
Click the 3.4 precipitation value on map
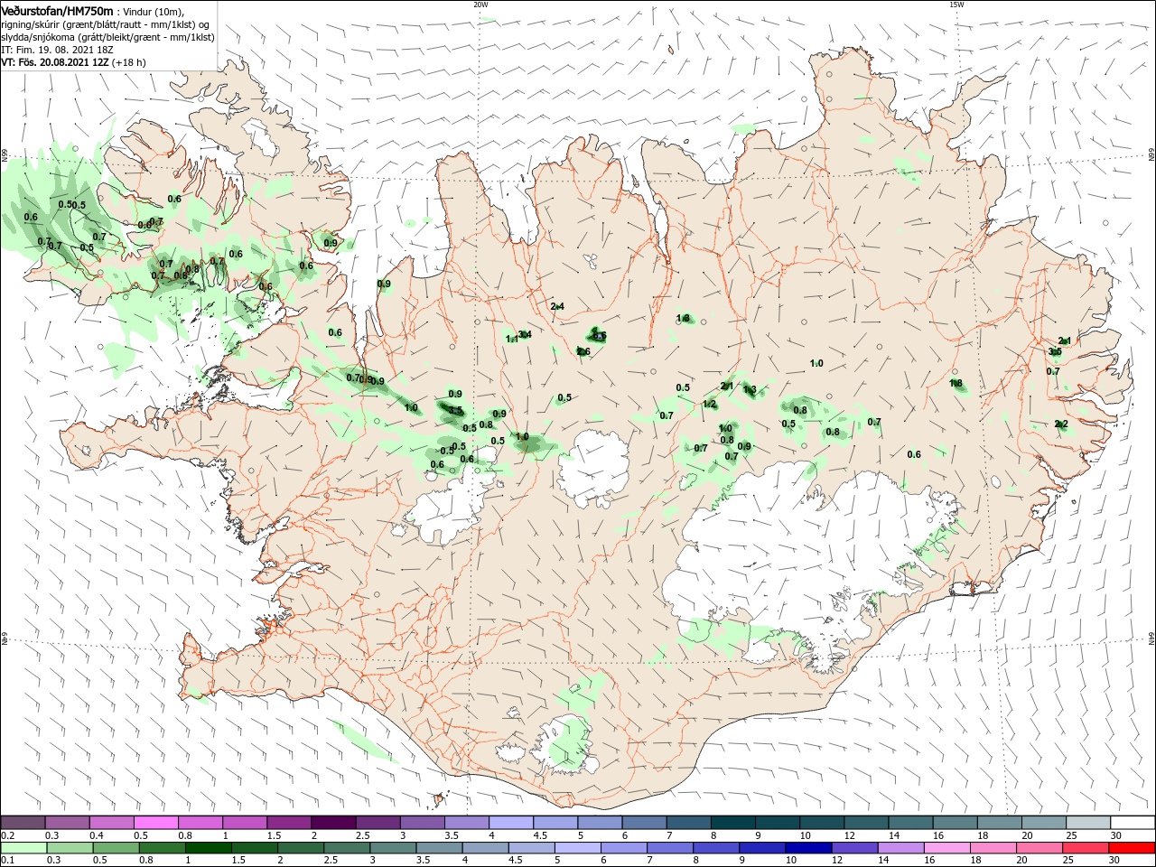525,334
